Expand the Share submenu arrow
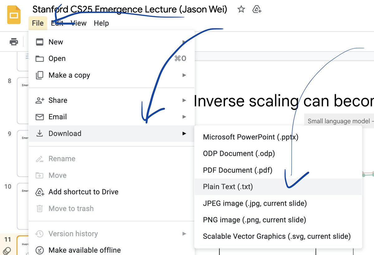The image size is (374, 255). pyautogui.click(x=184, y=100)
